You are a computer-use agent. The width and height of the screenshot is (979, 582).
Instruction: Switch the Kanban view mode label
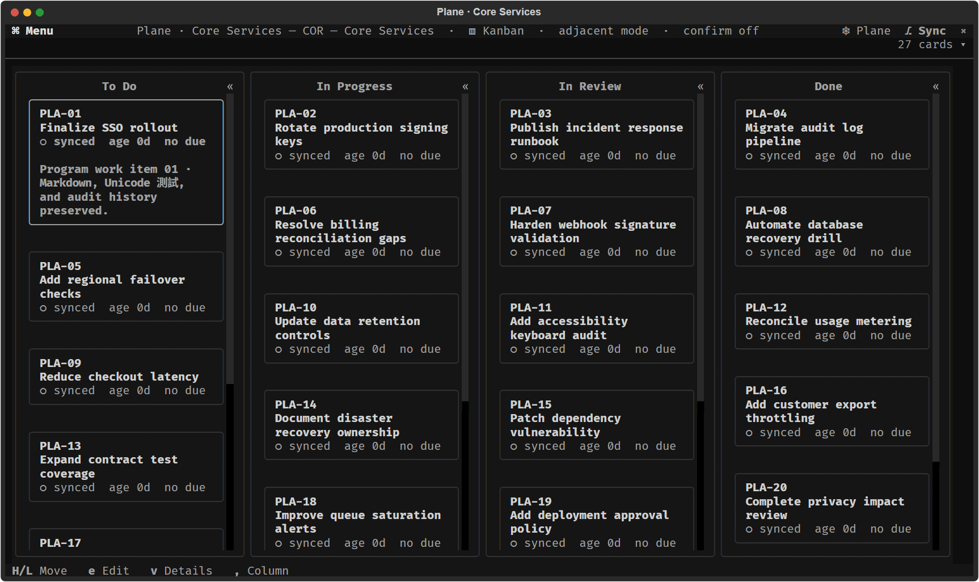pos(503,31)
